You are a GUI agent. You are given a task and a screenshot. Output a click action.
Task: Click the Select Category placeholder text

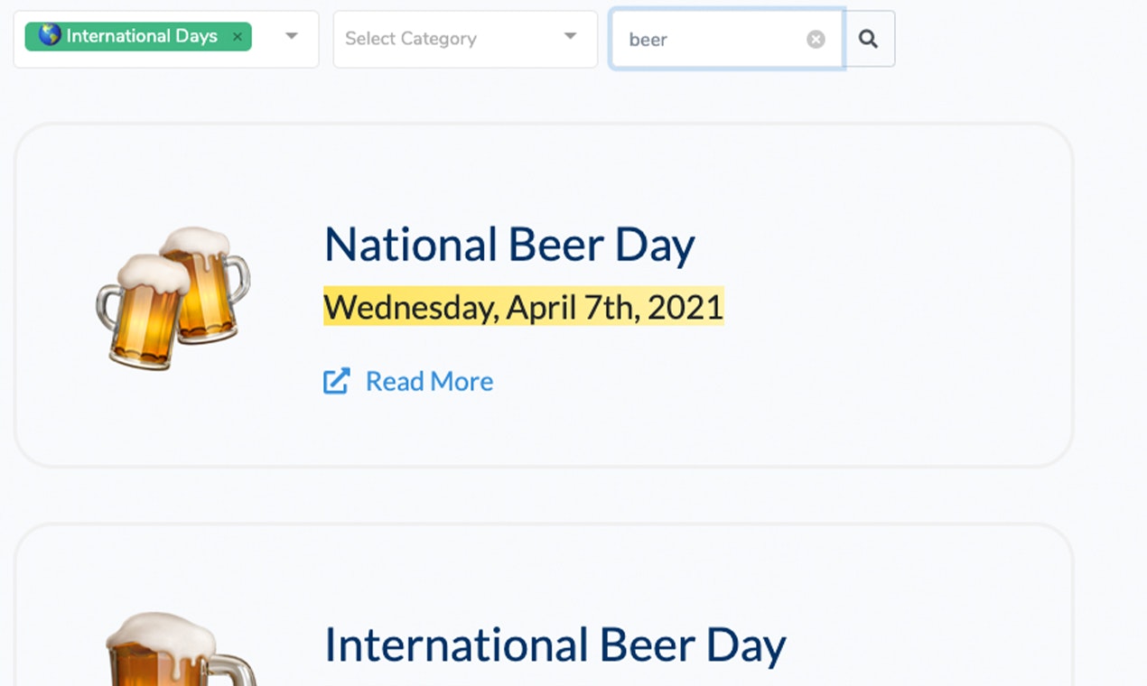(411, 39)
